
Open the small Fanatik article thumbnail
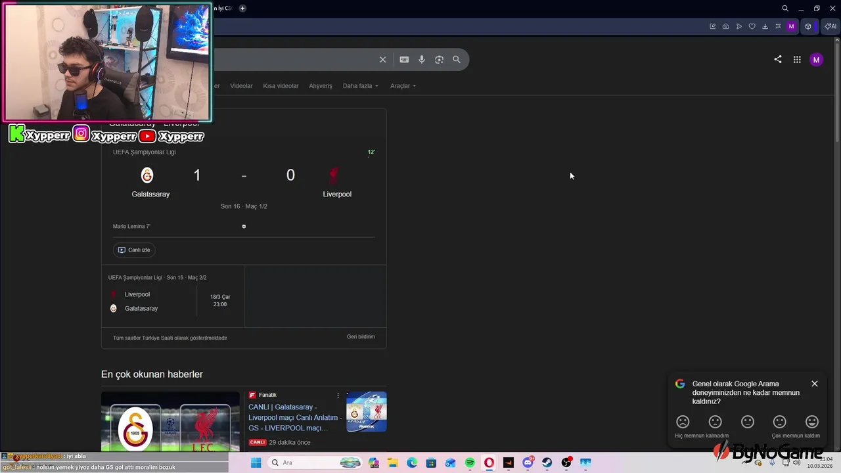pos(367,412)
